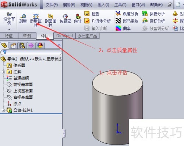This screenshot has width=184, height=146.
Task: Select 上视基准面 plane
Action: pos(20,91)
